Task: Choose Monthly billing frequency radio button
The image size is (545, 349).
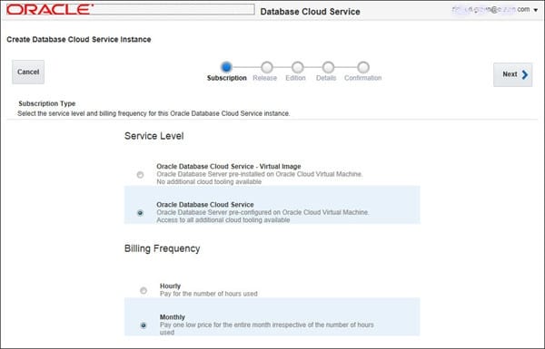Action: (x=144, y=325)
